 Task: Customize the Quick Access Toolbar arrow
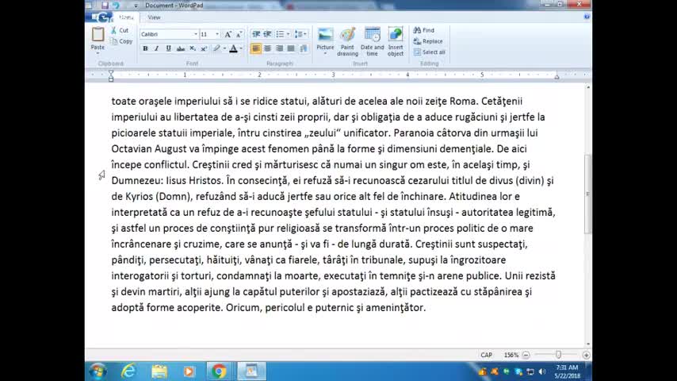[x=136, y=6]
